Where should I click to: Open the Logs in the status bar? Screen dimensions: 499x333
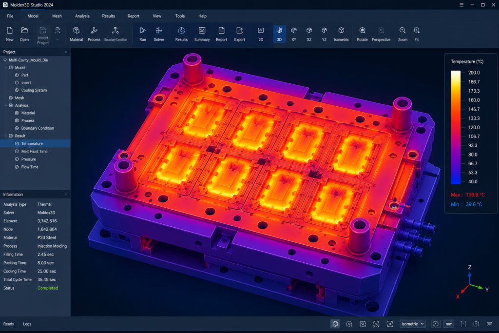pos(27,324)
